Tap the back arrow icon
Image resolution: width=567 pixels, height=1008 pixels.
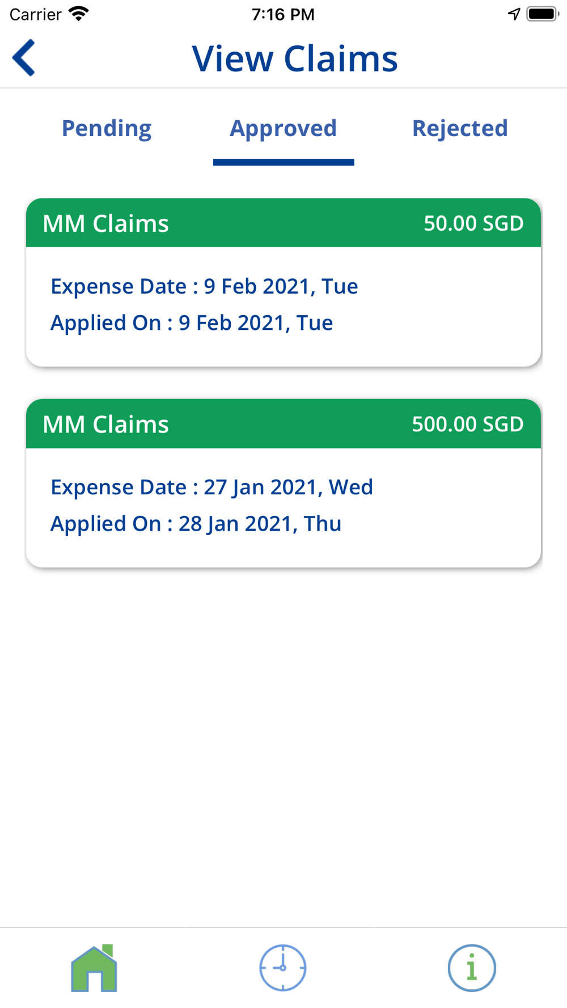click(24, 58)
